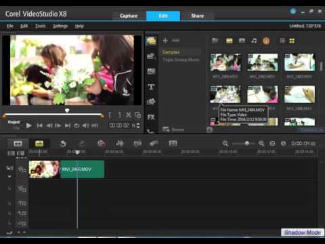Viewport: 325px width, 244px height.
Task: Switch to the Share tab
Action: click(198, 16)
